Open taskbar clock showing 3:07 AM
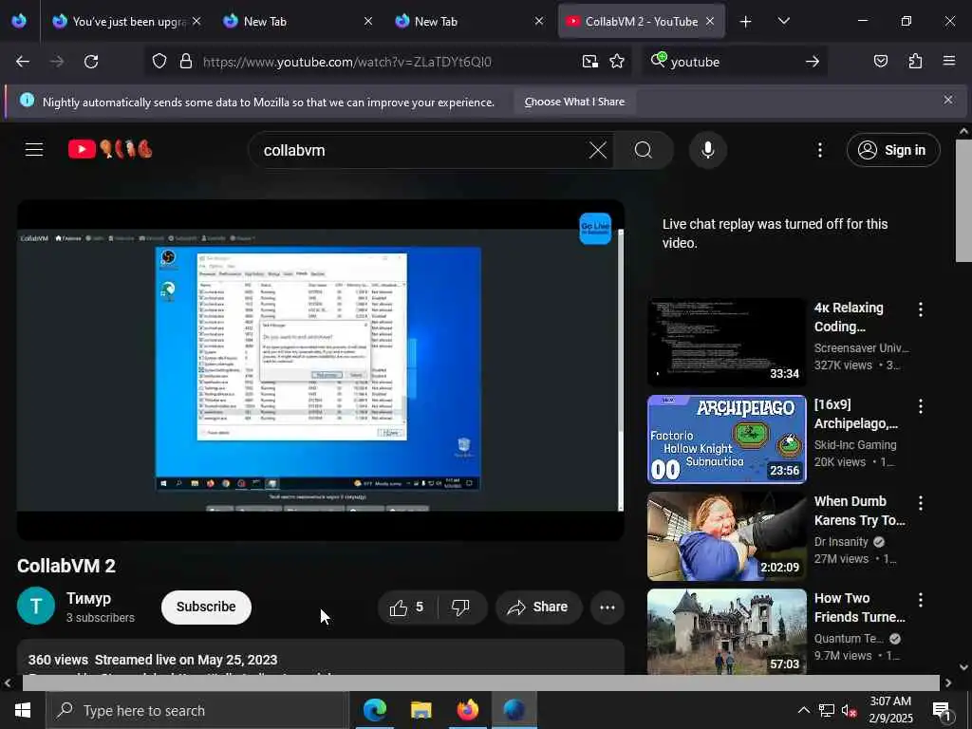The height and width of the screenshot is (729, 972). pyautogui.click(x=890, y=710)
